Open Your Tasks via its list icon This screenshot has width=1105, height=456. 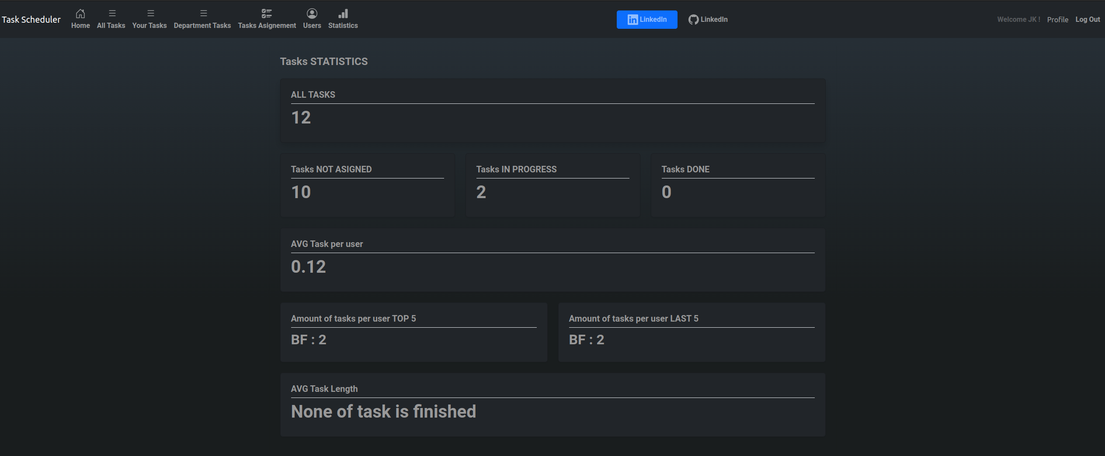coord(149,13)
